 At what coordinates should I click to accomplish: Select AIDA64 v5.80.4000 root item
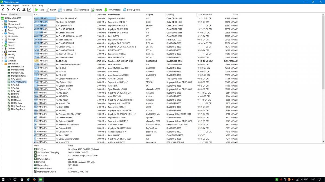click(12, 18)
